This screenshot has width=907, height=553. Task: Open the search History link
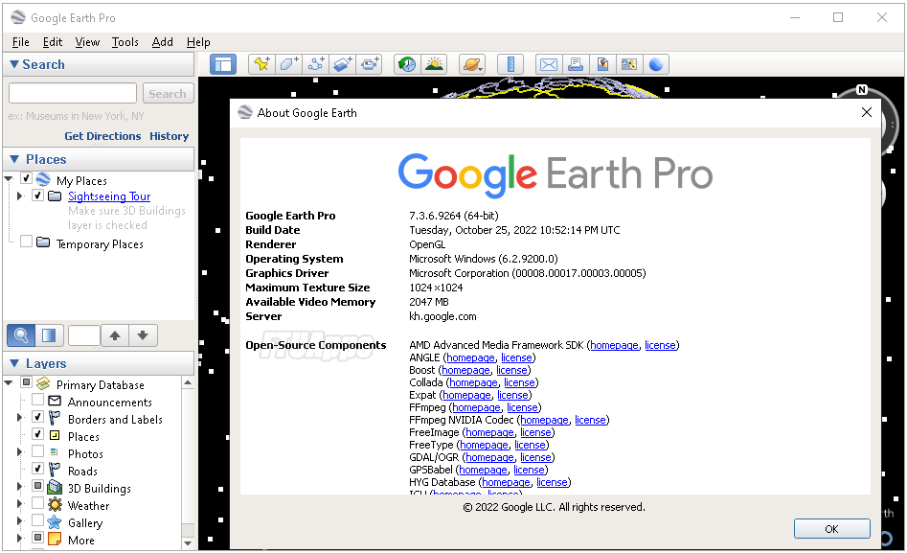click(x=169, y=136)
